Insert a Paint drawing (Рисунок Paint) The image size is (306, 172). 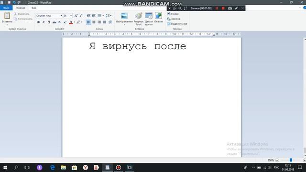pyautogui.click(x=139, y=19)
